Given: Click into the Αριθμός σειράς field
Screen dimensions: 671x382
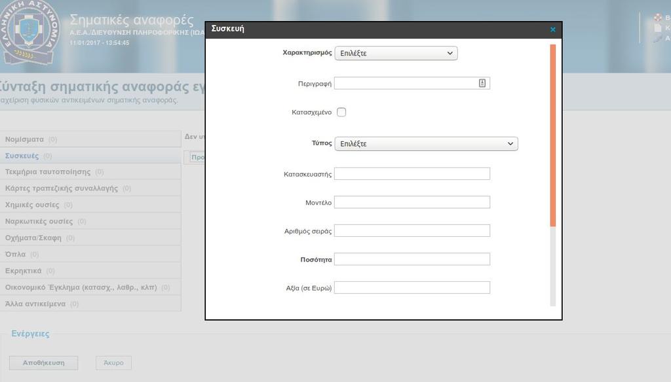Looking at the screenshot, I should click(x=412, y=231).
